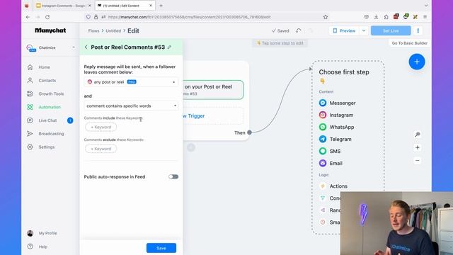Open Contacts in the sidebar
The width and height of the screenshot is (453, 255).
coord(47,80)
